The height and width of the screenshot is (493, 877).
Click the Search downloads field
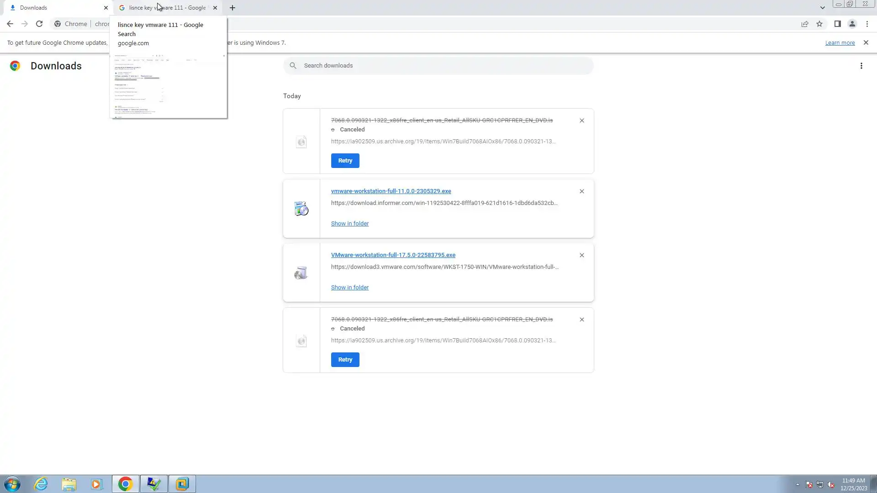coord(438,66)
